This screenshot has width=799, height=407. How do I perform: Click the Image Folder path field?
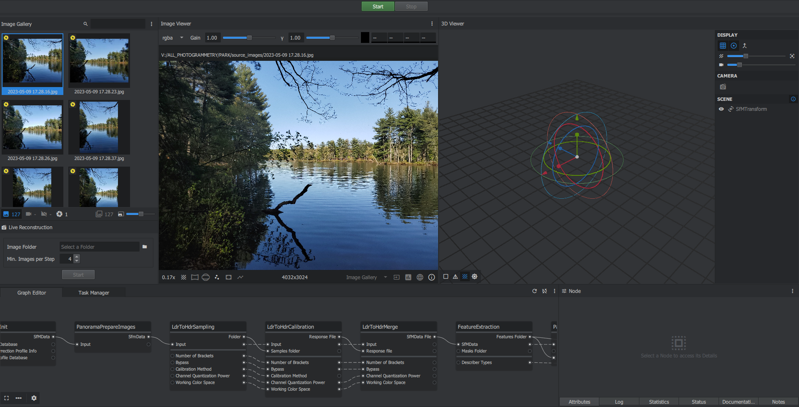tap(99, 247)
